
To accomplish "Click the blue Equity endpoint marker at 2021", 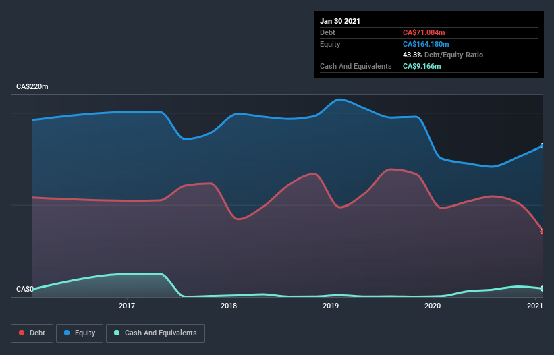I will click(x=543, y=146).
